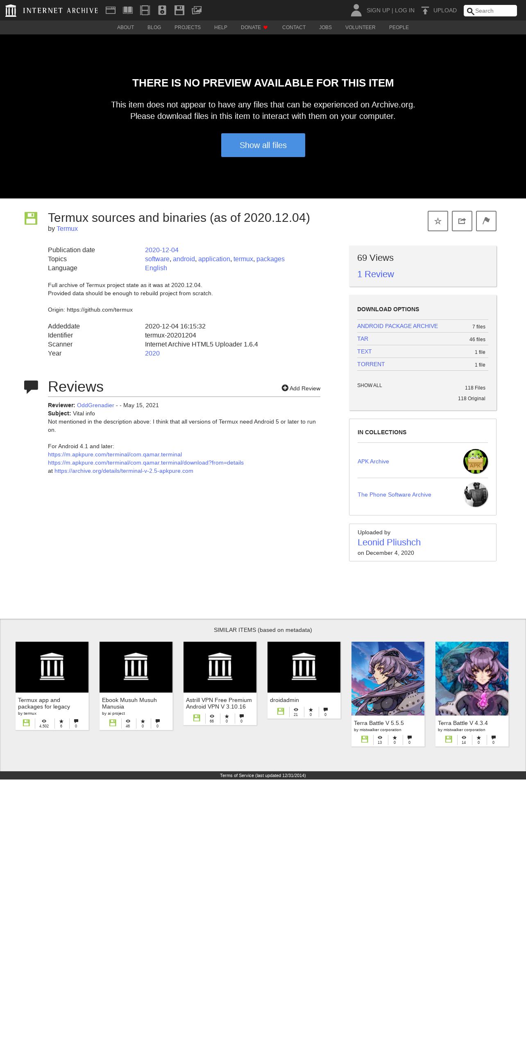The image size is (526, 1053).
Task: Click the English language link
Action: (x=156, y=268)
